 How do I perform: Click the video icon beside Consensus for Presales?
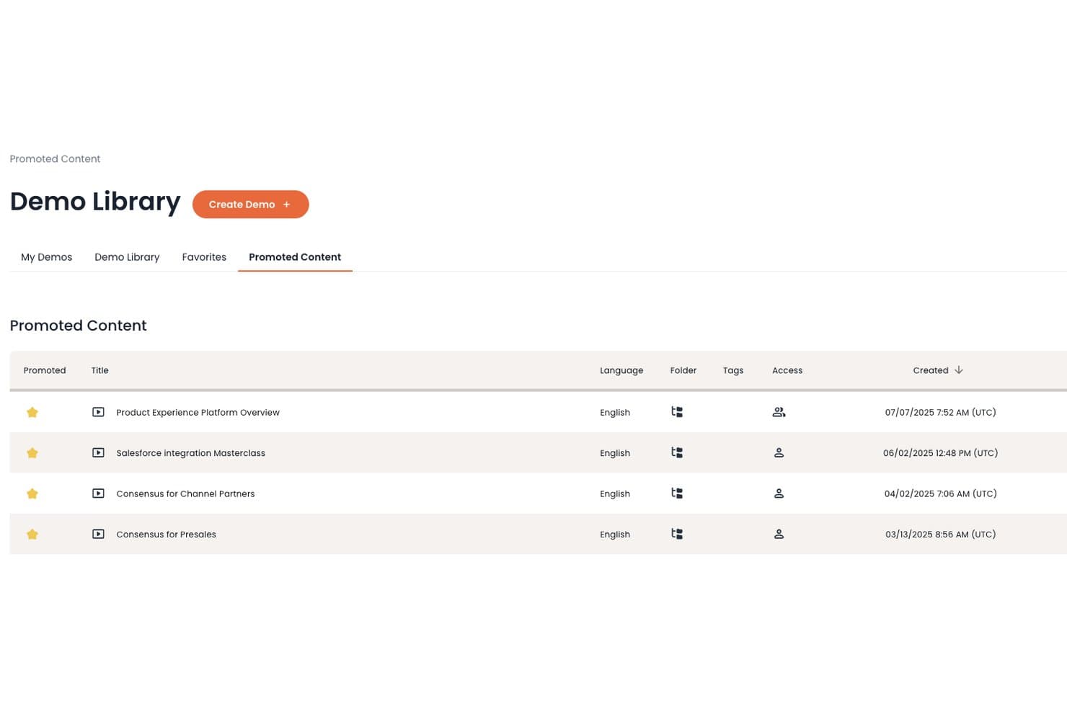(x=99, y=535)
